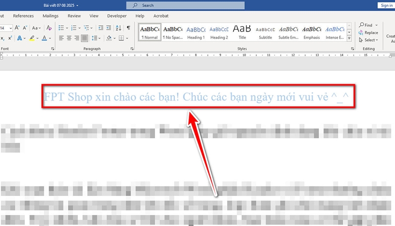The height and width of the screenshot is (226, 395).
Task: Open font size dropdown showing 14
Action: 10,28
